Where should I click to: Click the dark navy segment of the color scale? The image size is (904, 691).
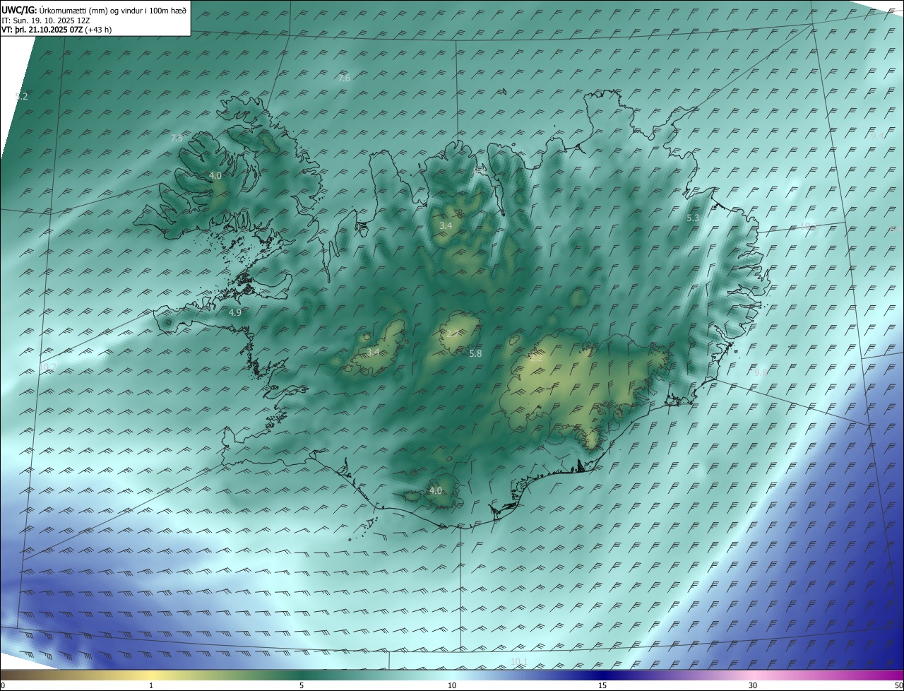pos(602,675)
